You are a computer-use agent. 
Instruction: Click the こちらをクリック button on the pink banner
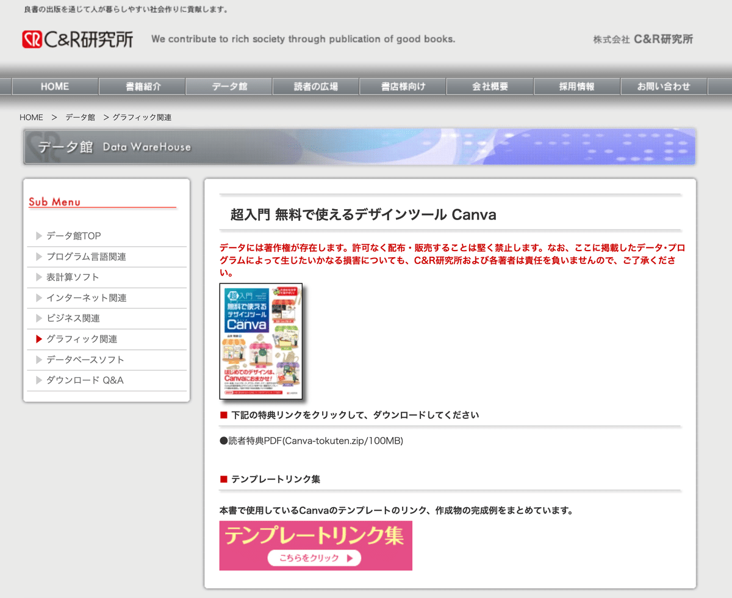click(x=315, y=558)
